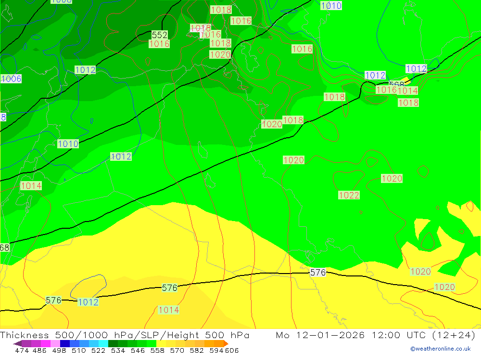Click the orange right arrow of the color scale
Viewport: 481px width, 353px height.
click(226, 343)
